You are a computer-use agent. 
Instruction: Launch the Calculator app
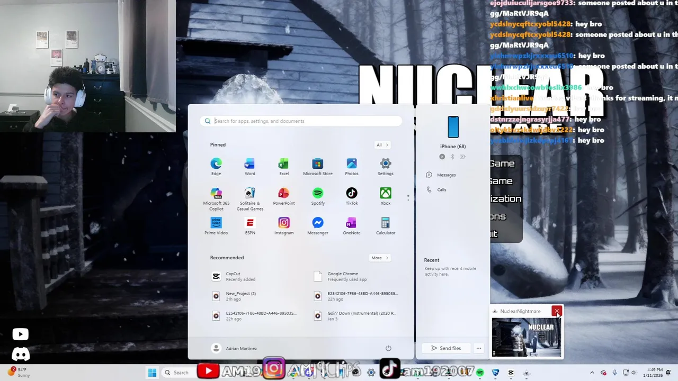point(386,226)
